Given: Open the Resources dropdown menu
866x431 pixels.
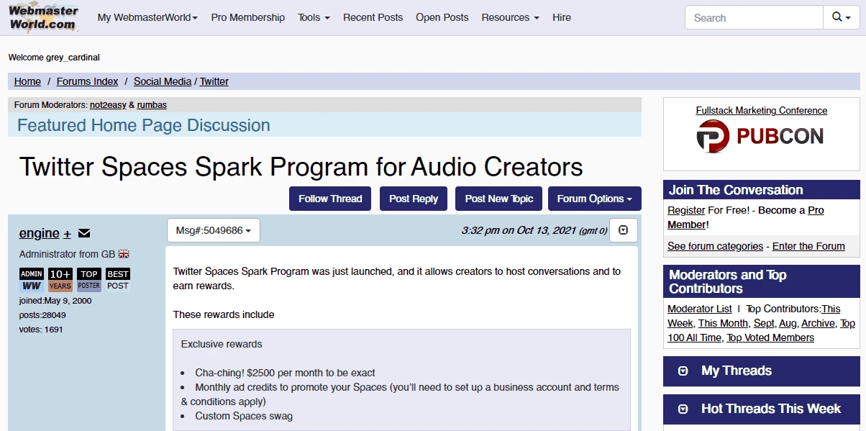Looking at the screenshot, I should pyautogui.click(x=510, y=17).
